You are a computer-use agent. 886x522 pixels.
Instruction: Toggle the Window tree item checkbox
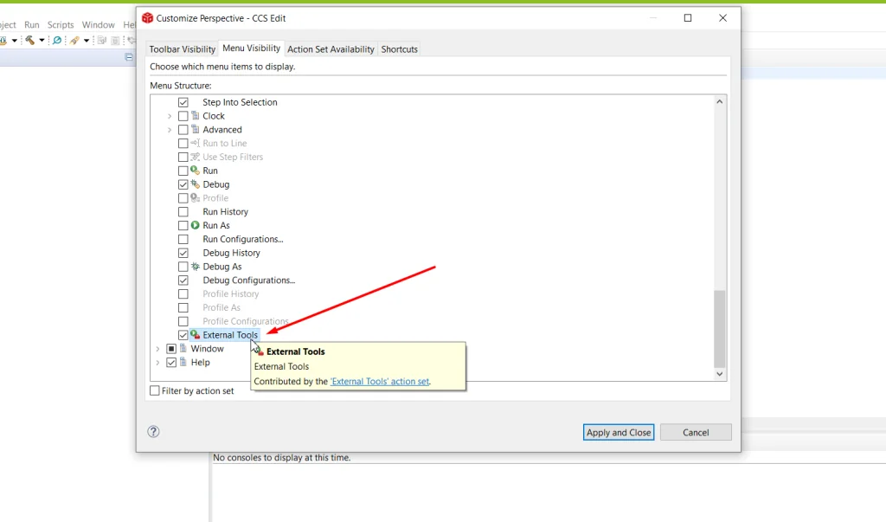coord(171,348)
